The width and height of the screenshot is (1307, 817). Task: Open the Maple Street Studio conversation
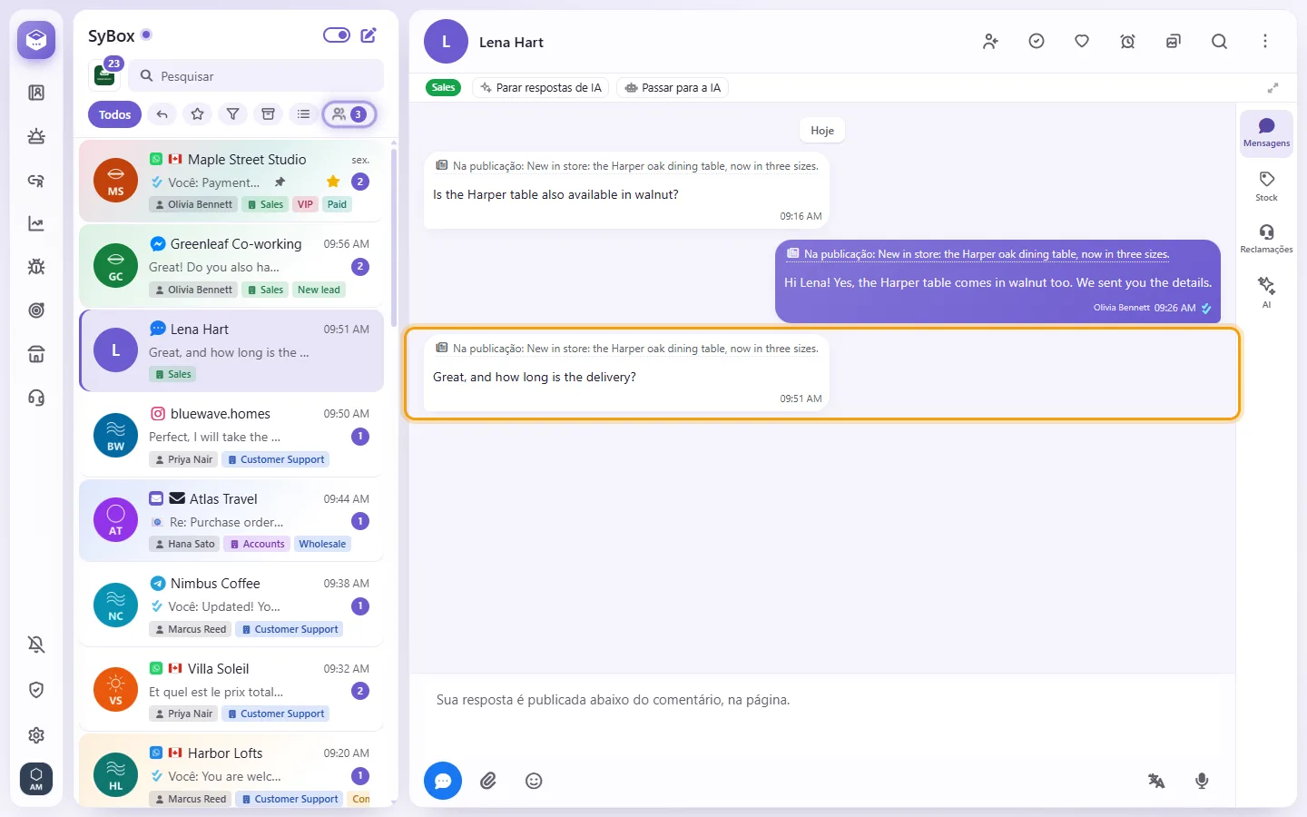pos(231,181)
